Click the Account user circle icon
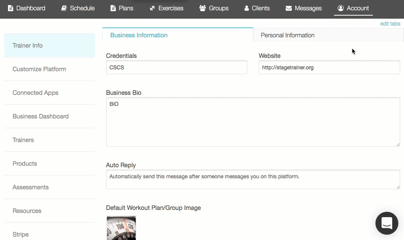 [340, 8]
